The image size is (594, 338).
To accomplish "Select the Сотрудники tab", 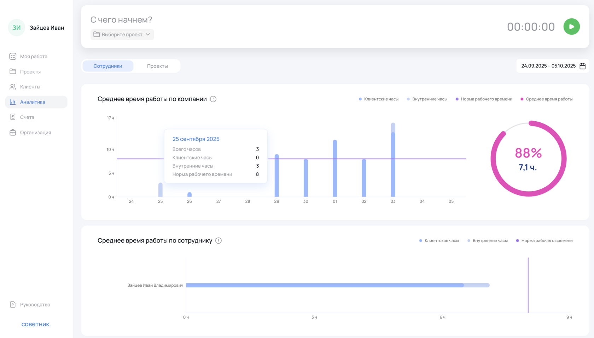I will (108, 66).
